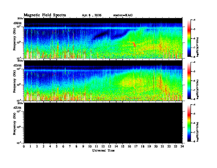Click the hour 19 tick label on time axis

coord(149,147)
